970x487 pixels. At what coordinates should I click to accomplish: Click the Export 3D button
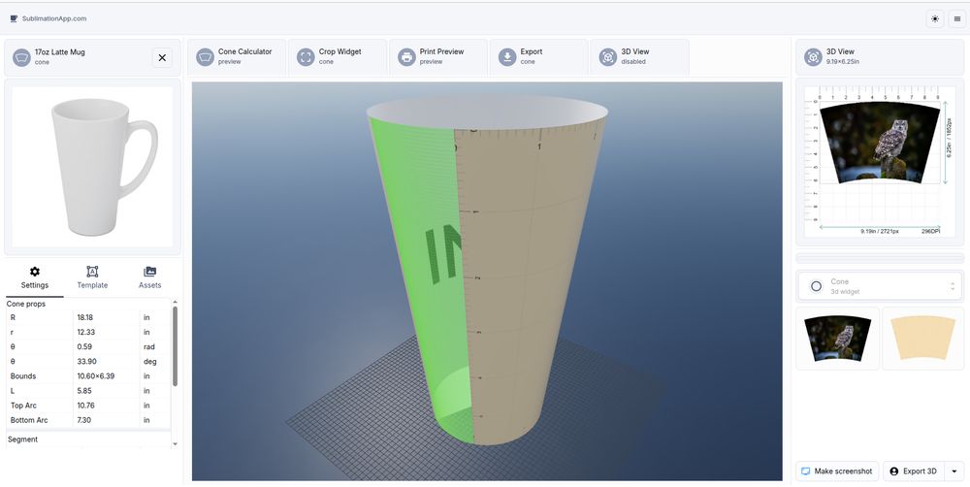pyautogui.click(x=913, y=471)
